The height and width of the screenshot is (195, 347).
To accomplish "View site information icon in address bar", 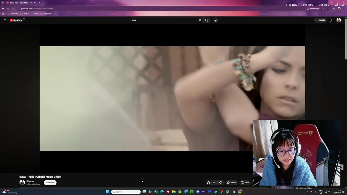I will click(18, 8).
